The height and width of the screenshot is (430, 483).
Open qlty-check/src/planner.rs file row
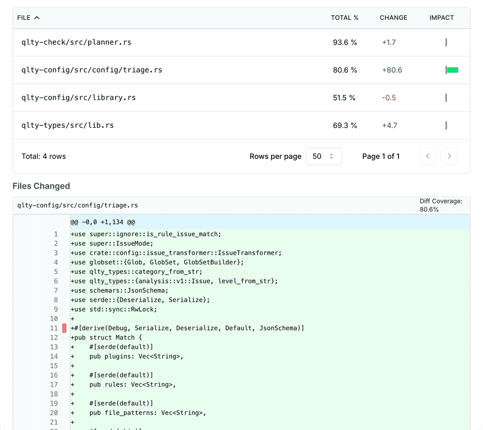241,42
